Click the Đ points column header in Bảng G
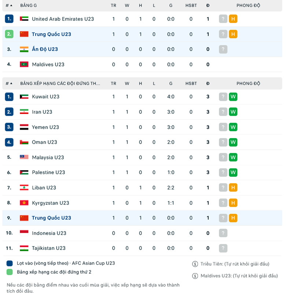Screen dimensions: 286x298 pos(208,5)
